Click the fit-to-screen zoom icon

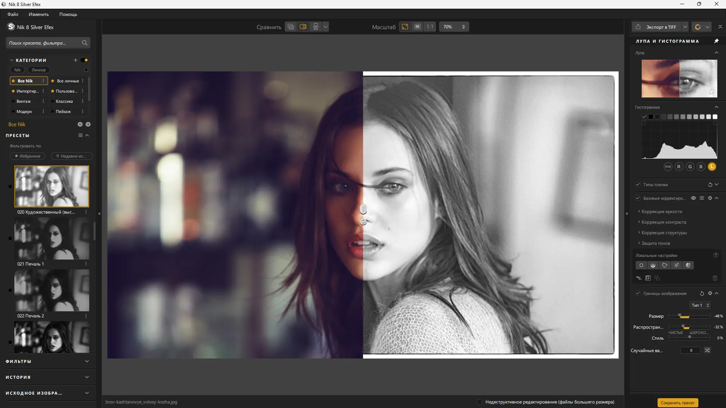point(405,27)
